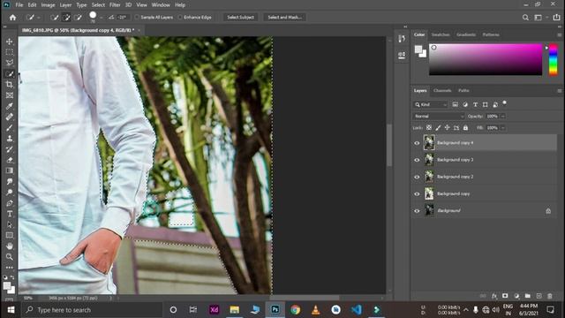Select the Gradient tool
Screen dimensions: 565x318
point(10,170)
